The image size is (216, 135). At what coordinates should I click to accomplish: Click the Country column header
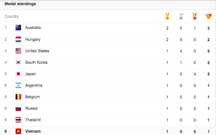pos(11,16)
